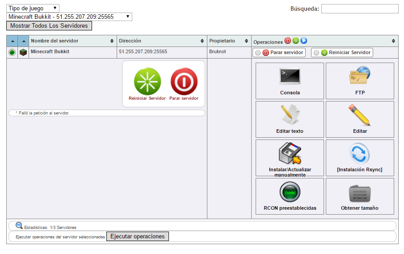
Task: Click into the Búsqueda search field
Action: [x=360, y=9]
